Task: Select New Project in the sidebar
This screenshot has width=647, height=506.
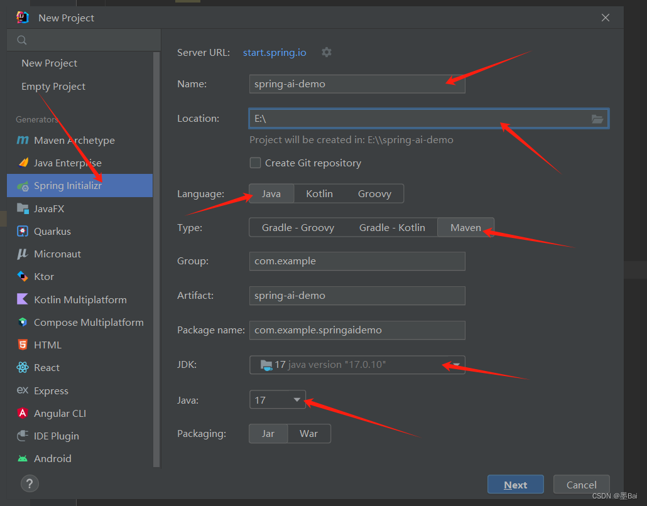Action: pyautogui.click(x=80, y=63)
